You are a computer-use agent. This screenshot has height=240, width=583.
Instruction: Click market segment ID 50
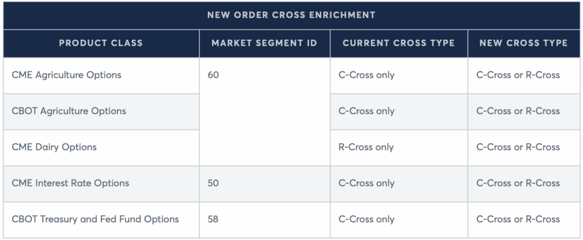coord(213,183)
